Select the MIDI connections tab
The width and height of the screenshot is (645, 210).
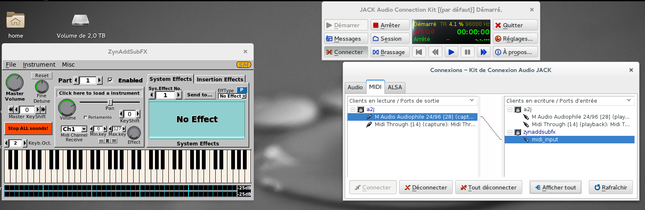tap(375, 87)
